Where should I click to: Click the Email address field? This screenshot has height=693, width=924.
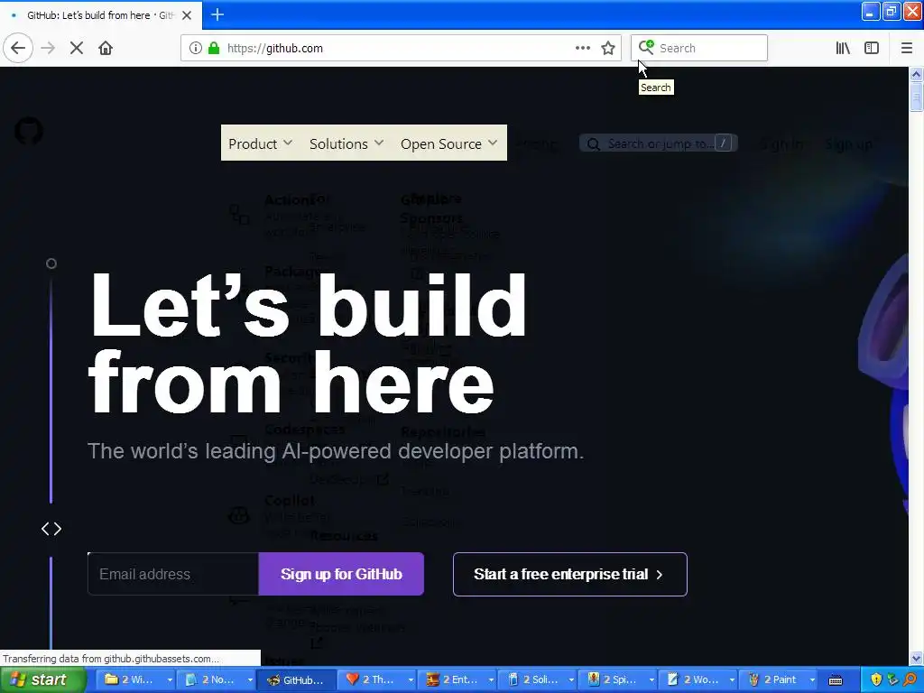pos(173,574)
